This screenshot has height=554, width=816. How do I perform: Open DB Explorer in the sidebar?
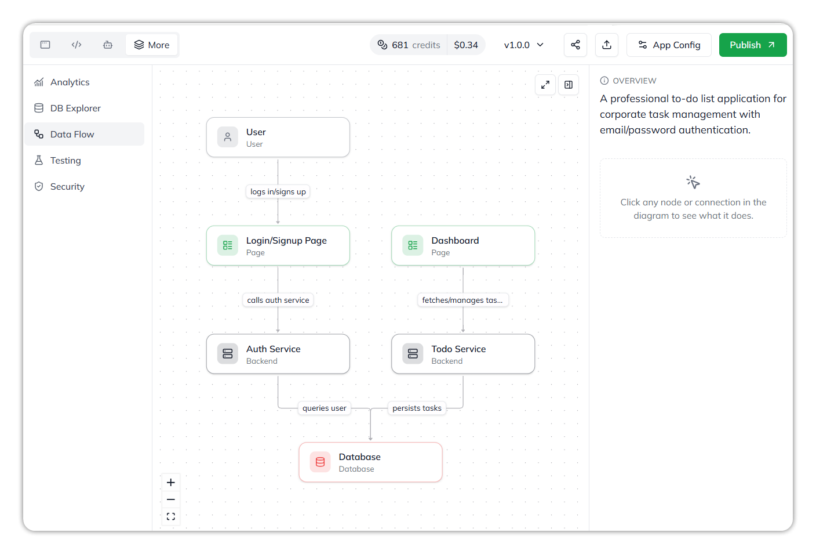(x=84, y=108)
